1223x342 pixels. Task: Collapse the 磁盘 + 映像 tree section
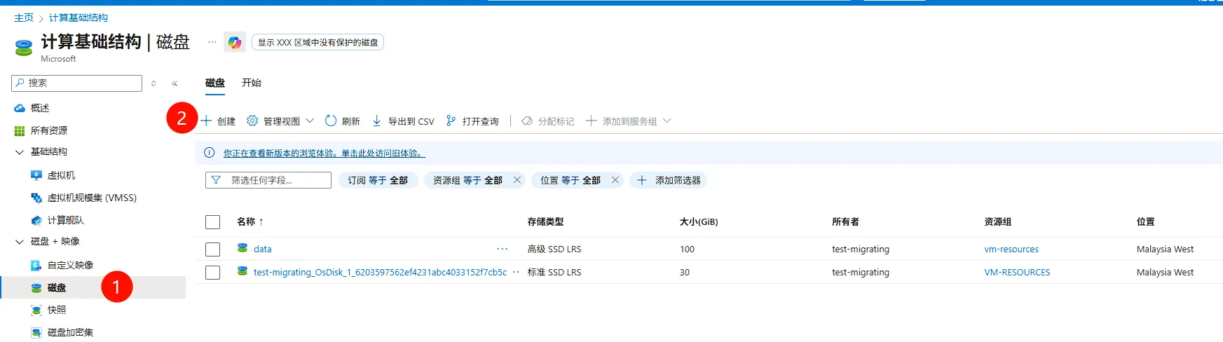(20, 242)
